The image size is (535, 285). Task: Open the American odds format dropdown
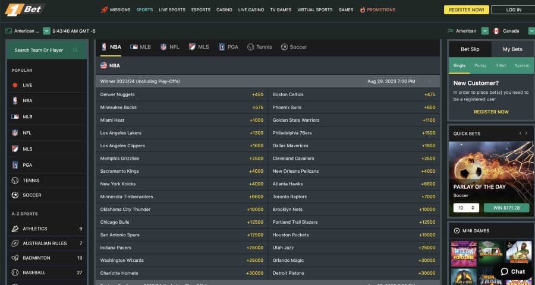[485, 31]
